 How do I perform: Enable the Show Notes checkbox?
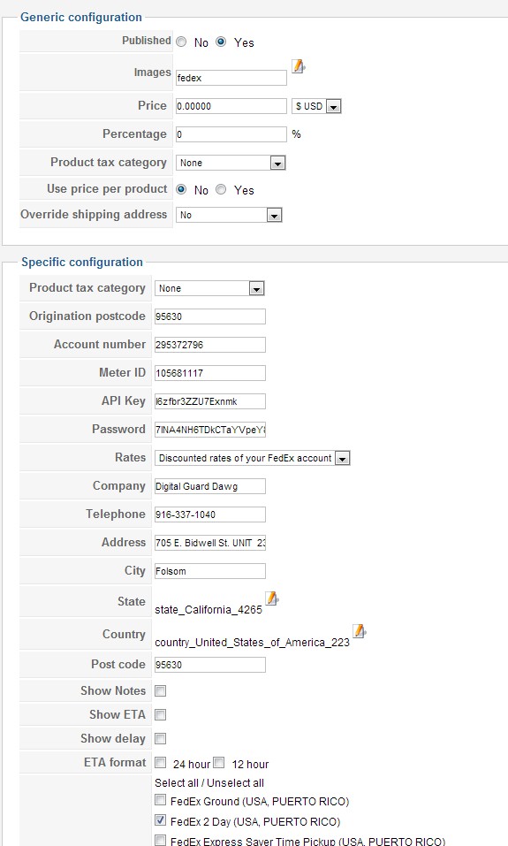pyautogui.click(x=160, y=690)
